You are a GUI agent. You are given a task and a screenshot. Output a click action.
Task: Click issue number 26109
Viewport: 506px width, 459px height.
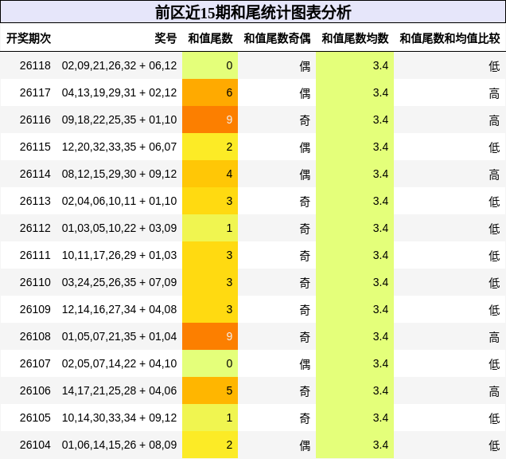click(x=35, y=310)
